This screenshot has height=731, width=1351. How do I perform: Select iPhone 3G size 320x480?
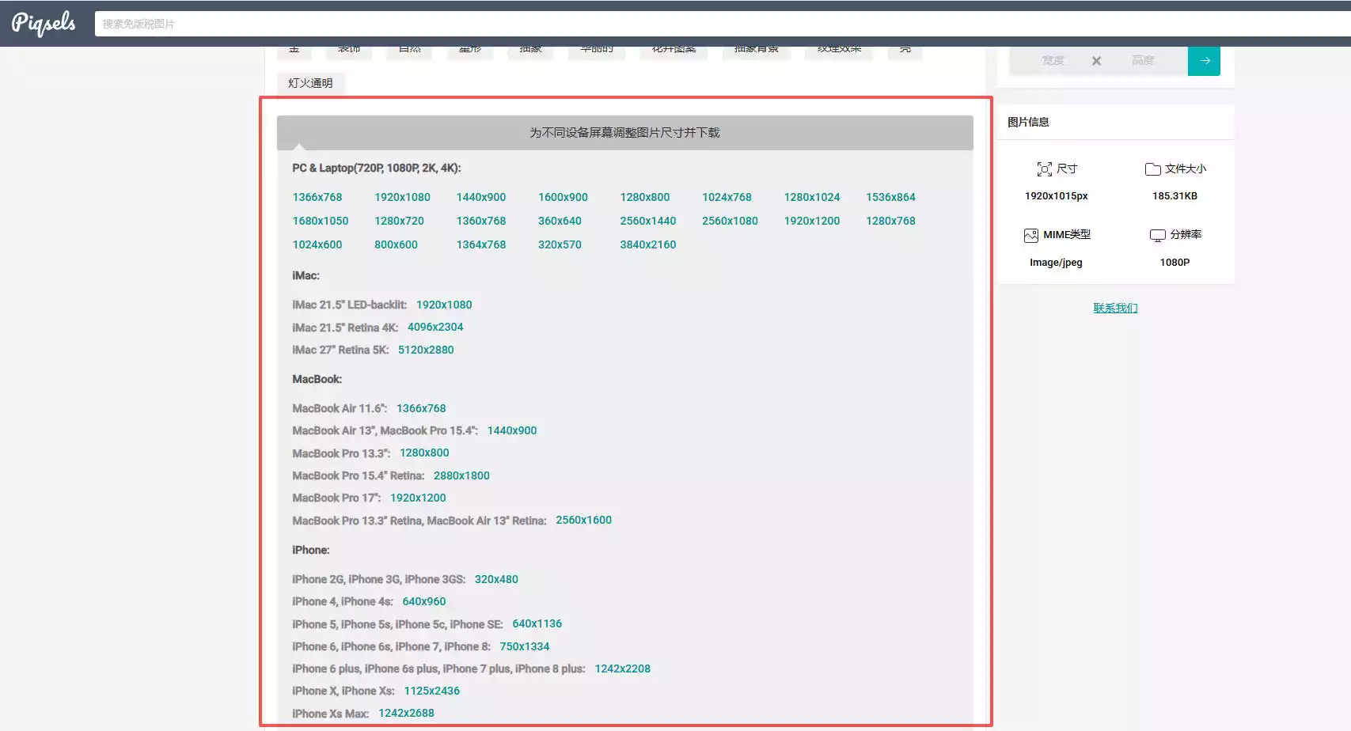pyautogui.click(x=496, y=580)
